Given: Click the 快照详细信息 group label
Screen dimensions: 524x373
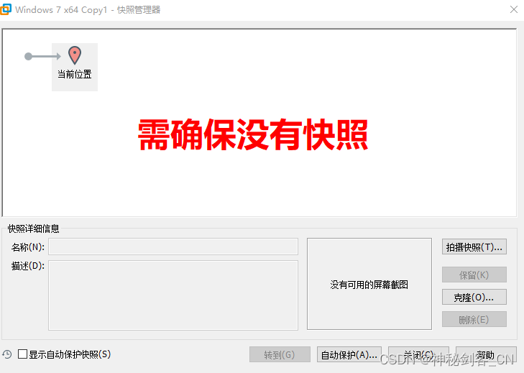Looking at the screenshot, I should point(33,229).
